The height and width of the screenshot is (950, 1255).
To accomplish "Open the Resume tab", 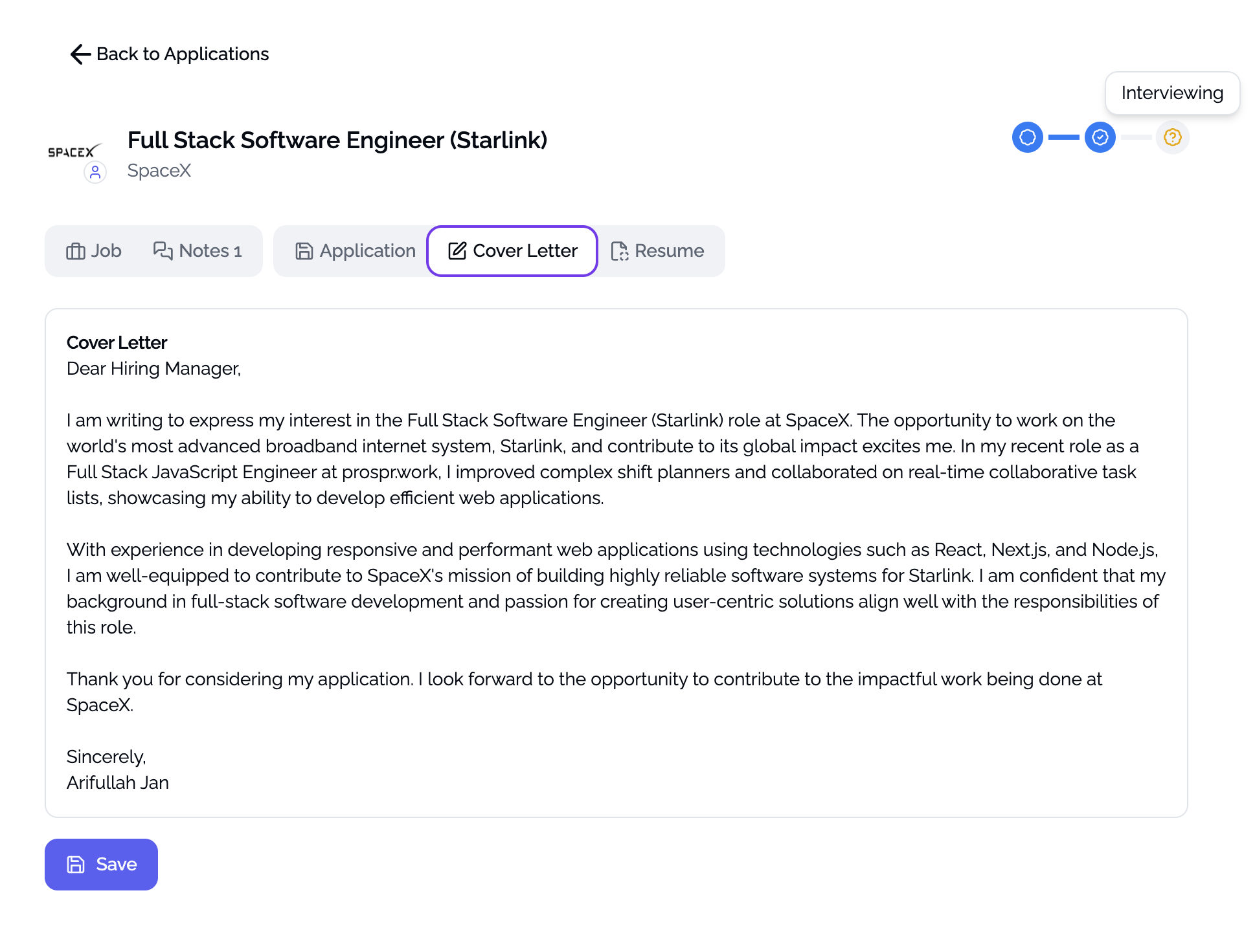I will pyautogui.click(x=658, y=251).
